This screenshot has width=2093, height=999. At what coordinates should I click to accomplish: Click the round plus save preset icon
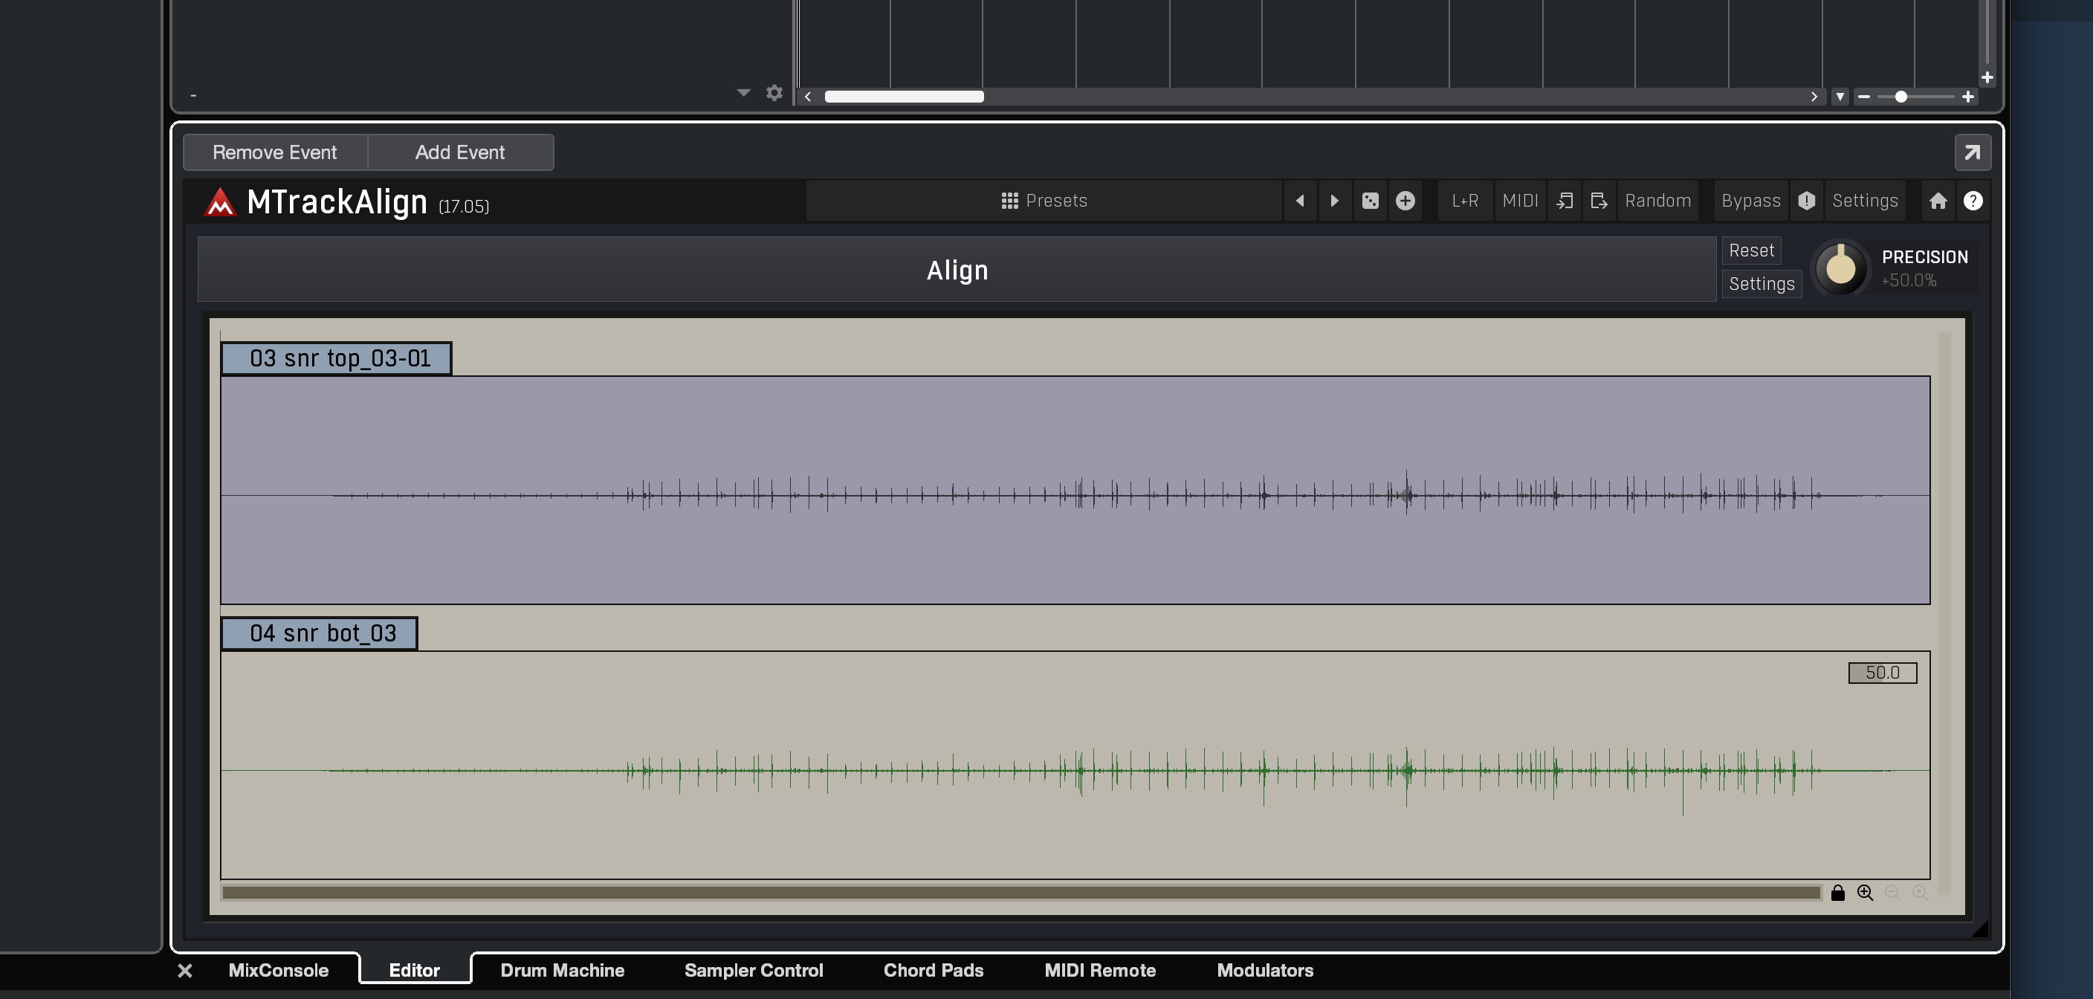1405,201
